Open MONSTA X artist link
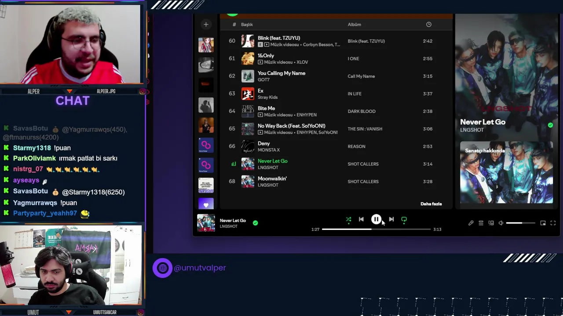The image size is (563, 316). pos(268,150)
